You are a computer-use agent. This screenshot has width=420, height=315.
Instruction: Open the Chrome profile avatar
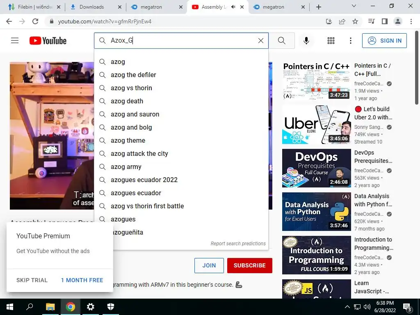(398, 21)
